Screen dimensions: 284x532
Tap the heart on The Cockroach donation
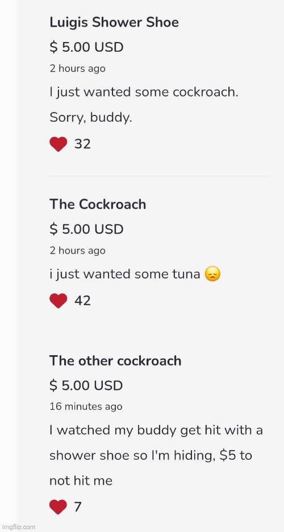click(x=59, y=301)
